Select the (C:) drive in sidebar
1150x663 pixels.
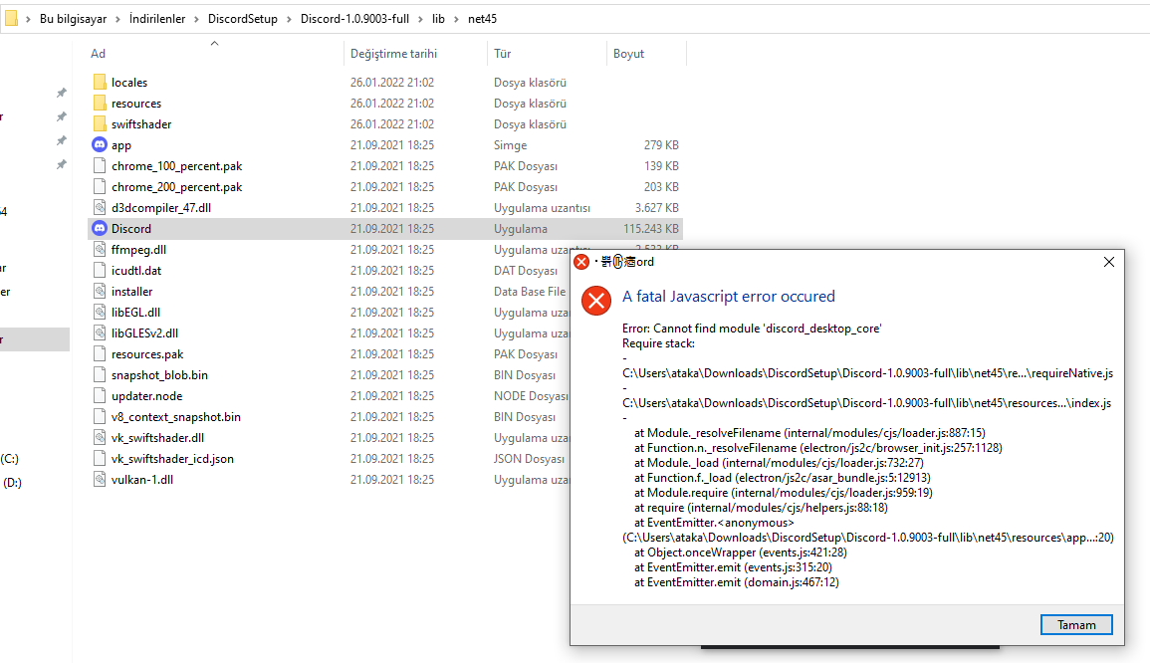(10, 459)
